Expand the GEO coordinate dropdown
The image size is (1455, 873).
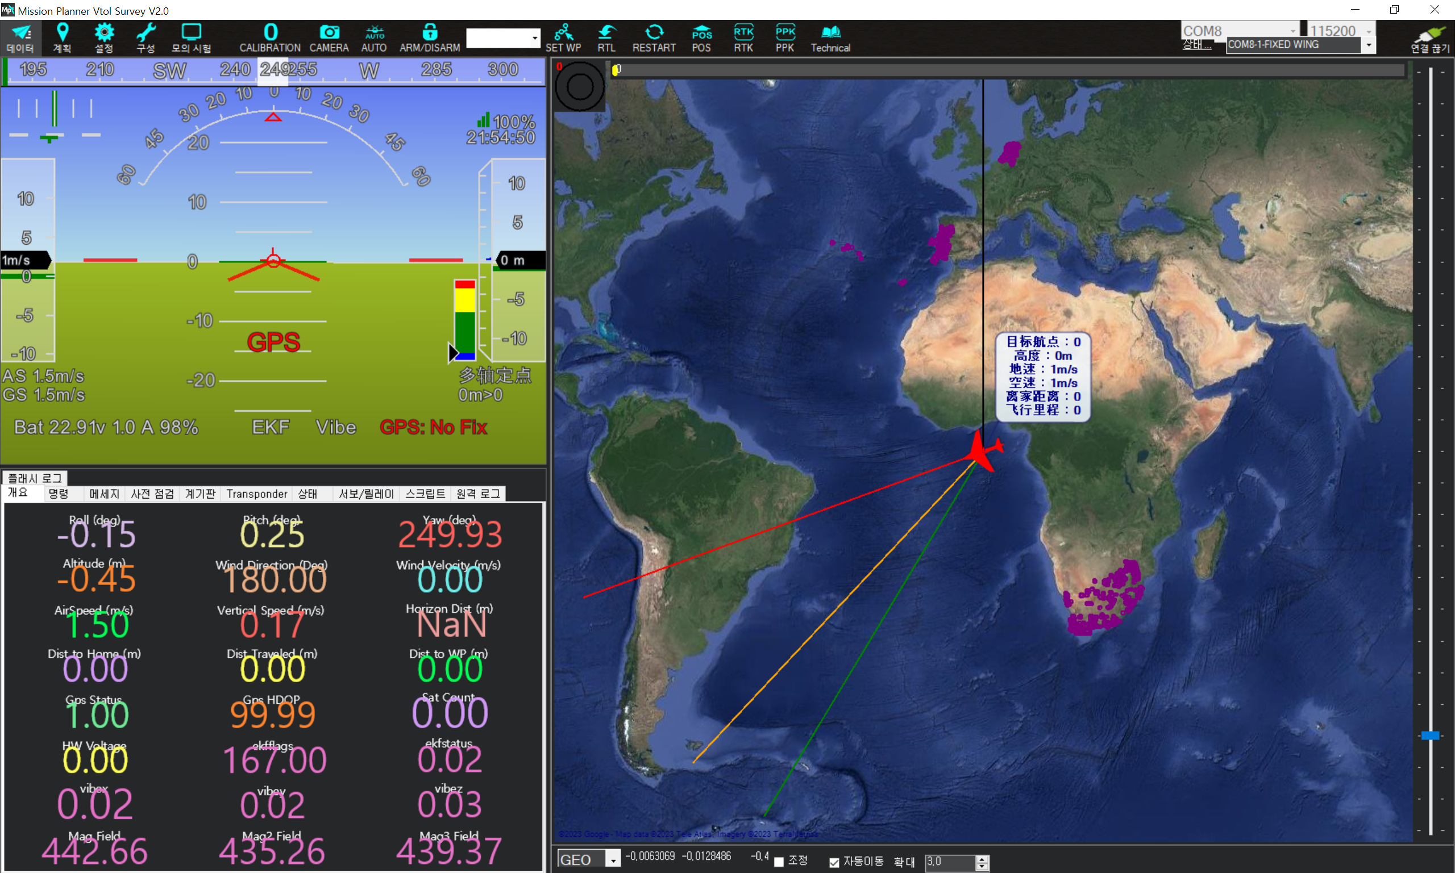click(613, 859)
